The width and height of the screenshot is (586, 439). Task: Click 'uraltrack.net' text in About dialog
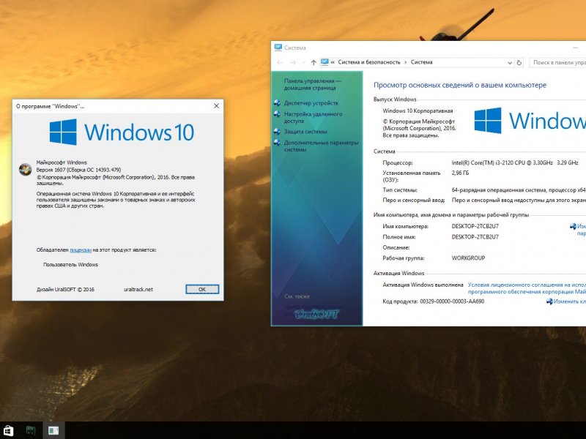tap(138, 289)
